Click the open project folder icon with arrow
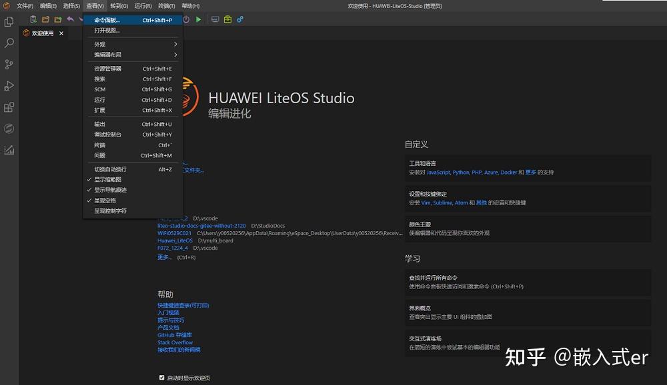The image size is (667, 385). [58, 19]
